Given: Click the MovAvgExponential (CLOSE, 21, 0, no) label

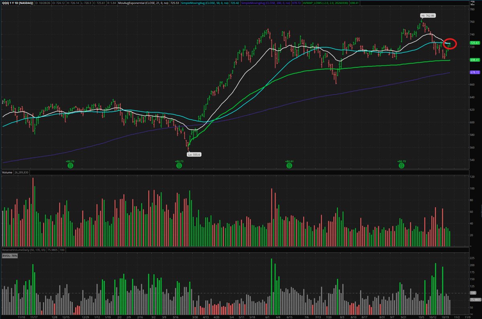Looking at the screenshot, I should [x=143, y=3].
